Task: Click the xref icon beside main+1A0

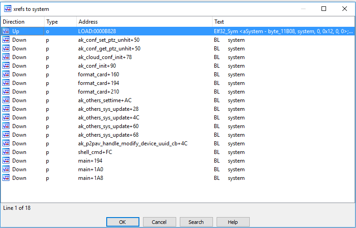Action: [6, 169]
